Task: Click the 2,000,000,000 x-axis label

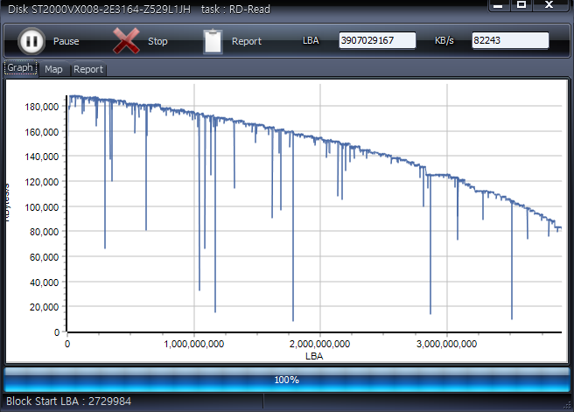Action: coord(319,345)
